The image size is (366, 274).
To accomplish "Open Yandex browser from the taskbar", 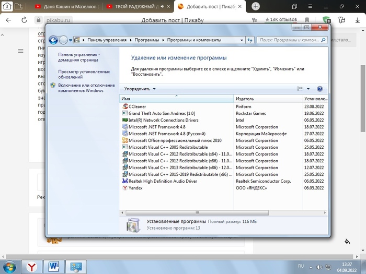I will tap(32, 267).
